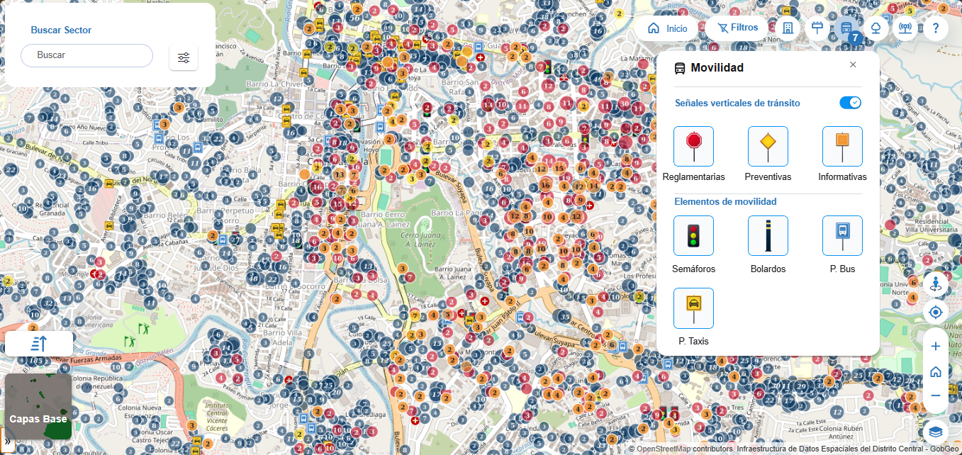Screen dimensions: 962x455
Task: Open help with the question mark icon
Action: tap(936, 28)
